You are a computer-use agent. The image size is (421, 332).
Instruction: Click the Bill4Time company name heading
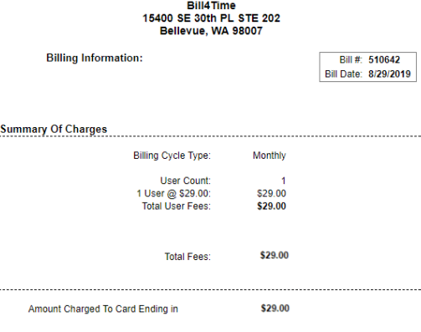211,5
